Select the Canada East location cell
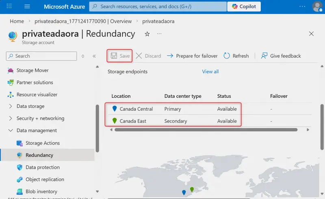Image resolution: width=325 pixels, height=199 pixels. coord(133,121)
